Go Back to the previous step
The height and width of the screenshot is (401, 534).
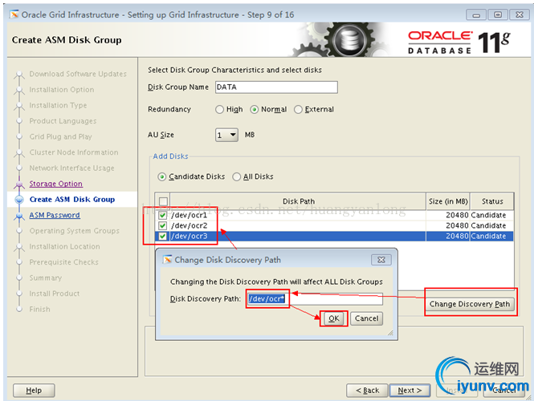[367, 391]
